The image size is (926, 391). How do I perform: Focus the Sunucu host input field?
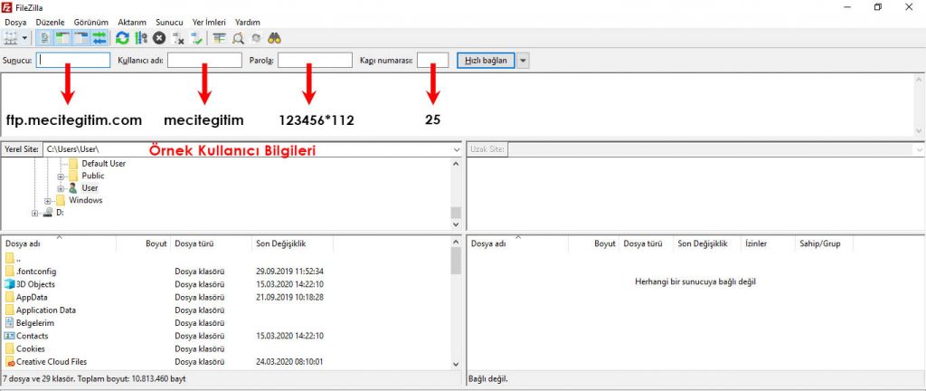(73, 61)
